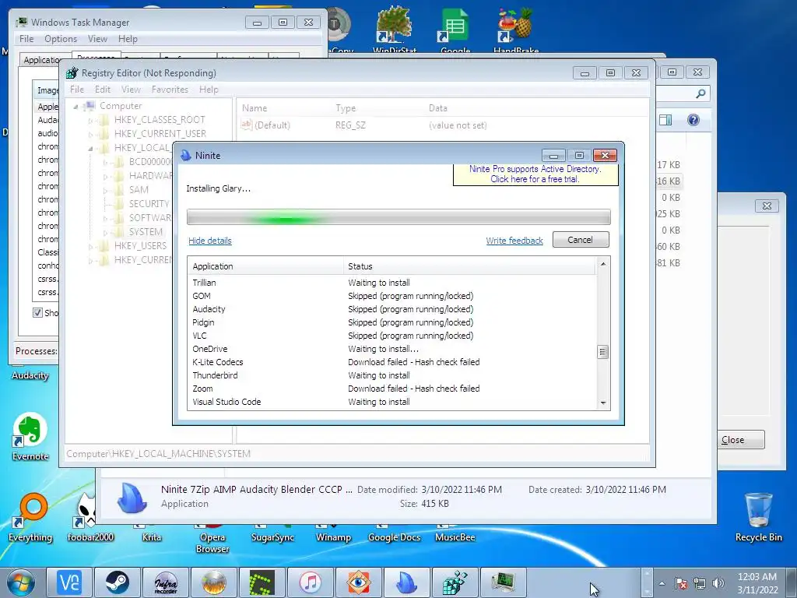The width and height of the screenshot is (797, 598).
Task: Toggle Show processes checkbox in Task Manager
Action: tap(37, 312)
